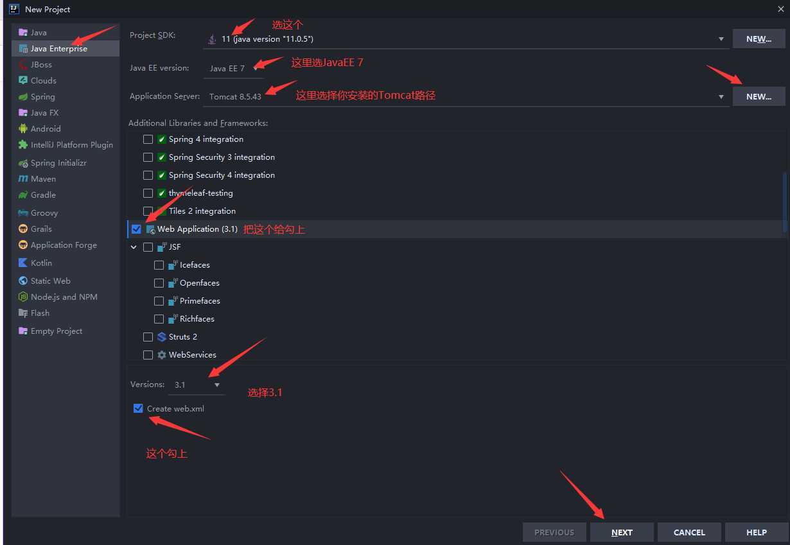790x545 pixels.
Task: Toggle the Create web.xml checkbox
Action: click(x=138, y=408)
